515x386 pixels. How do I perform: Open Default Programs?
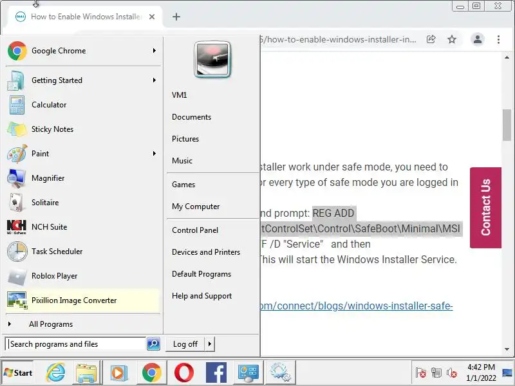(201, 274)
